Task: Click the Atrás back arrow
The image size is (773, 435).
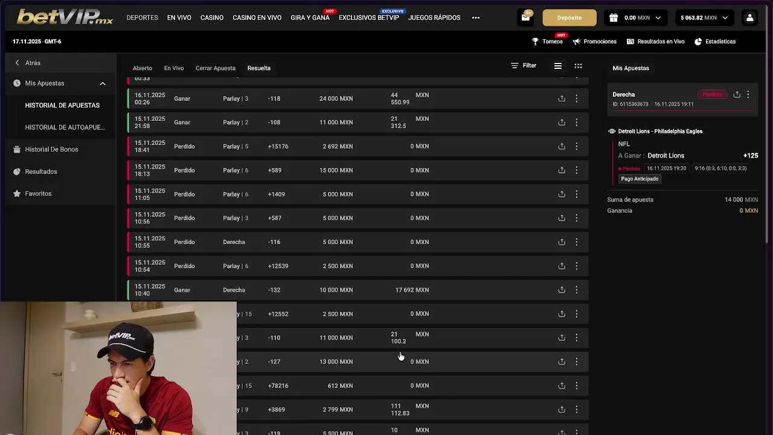Action: [17, 63]
